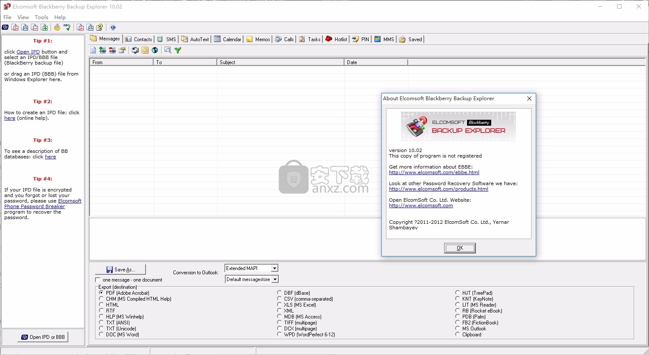Open the AutoText tab
This screenshot has height=355, width=649.
(x=195, y=39)
